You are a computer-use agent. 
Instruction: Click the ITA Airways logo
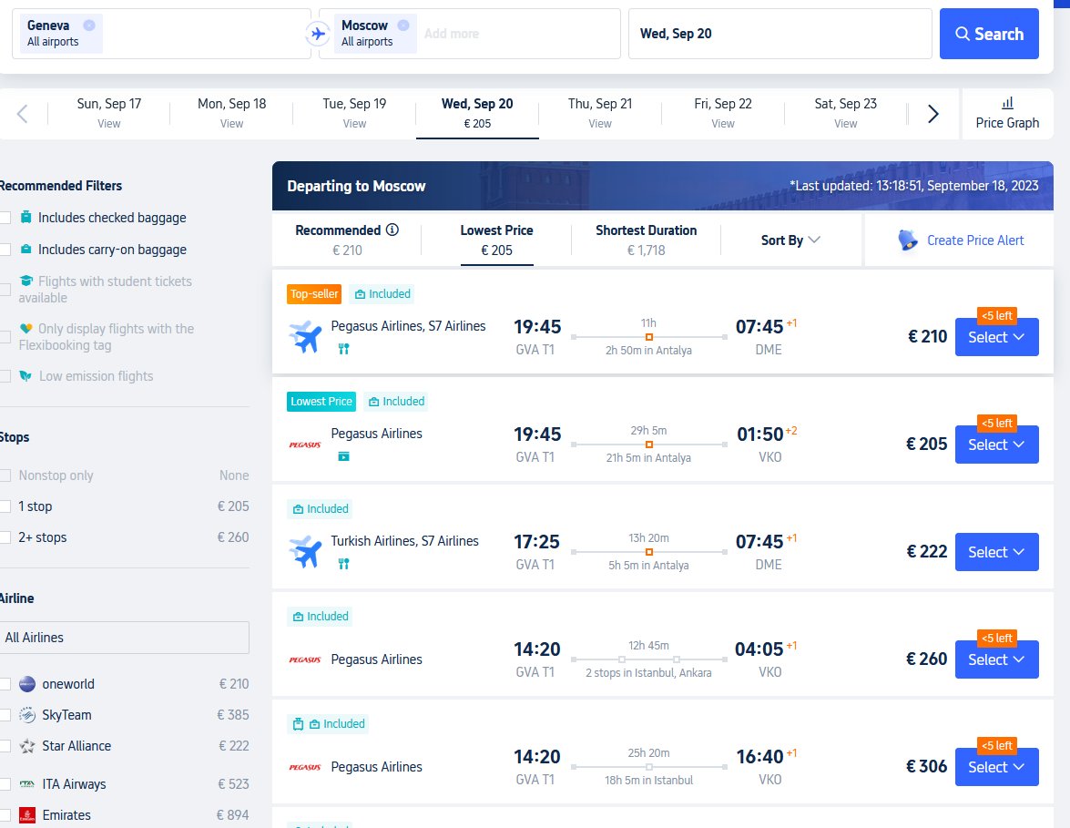click(x=27, y=784)
